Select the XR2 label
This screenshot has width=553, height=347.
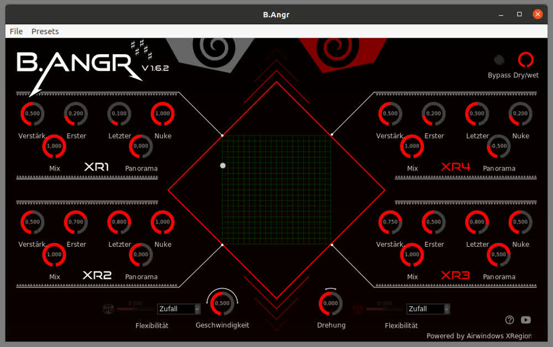tap(97, 275)
